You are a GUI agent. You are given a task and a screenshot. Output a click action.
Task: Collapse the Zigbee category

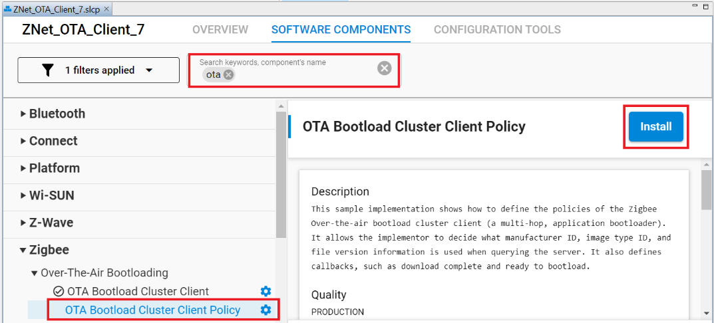pos(23,250)
